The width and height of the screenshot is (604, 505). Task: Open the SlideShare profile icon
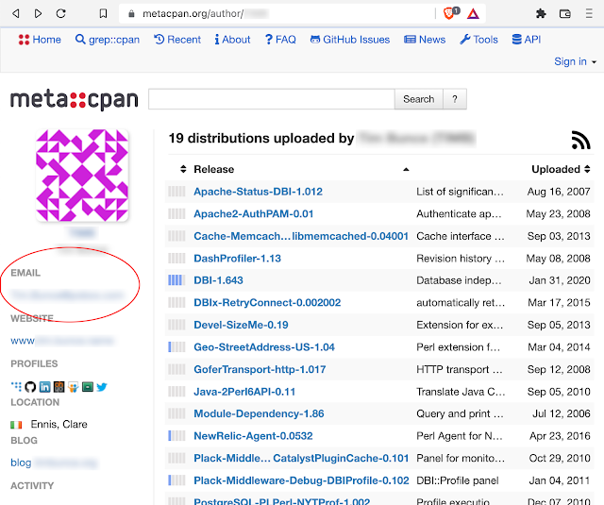74,387
